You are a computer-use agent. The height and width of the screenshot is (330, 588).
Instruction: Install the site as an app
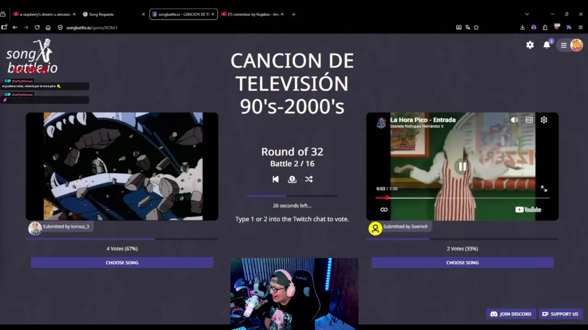(x=458, y=27)
